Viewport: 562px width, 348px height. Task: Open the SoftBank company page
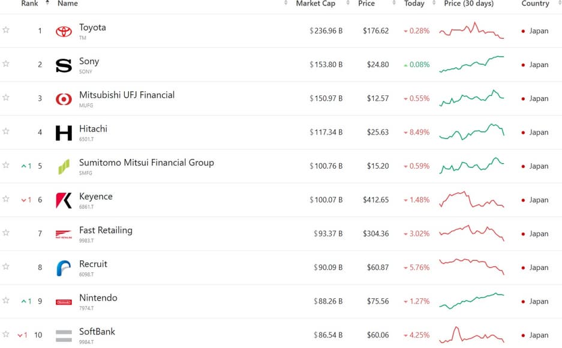(97, 332)
